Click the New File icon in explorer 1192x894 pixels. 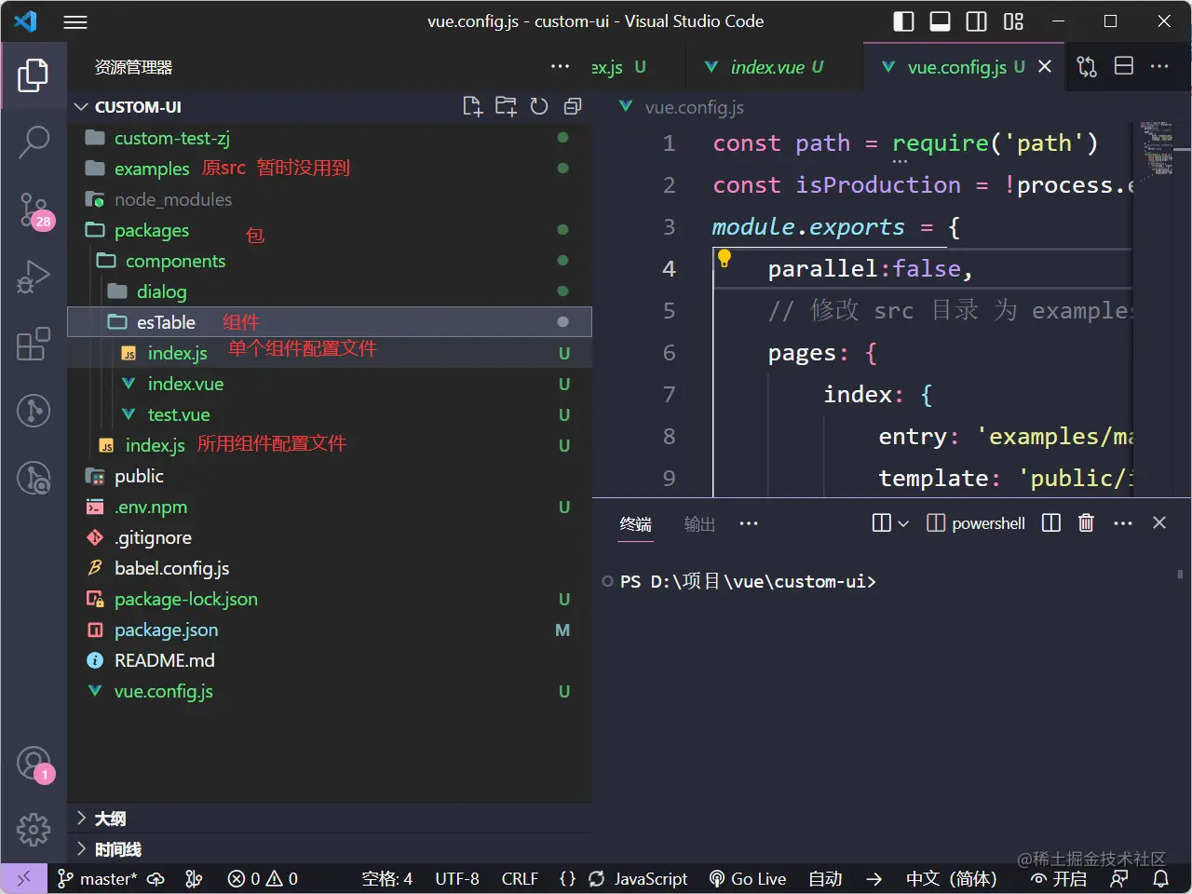472,106
